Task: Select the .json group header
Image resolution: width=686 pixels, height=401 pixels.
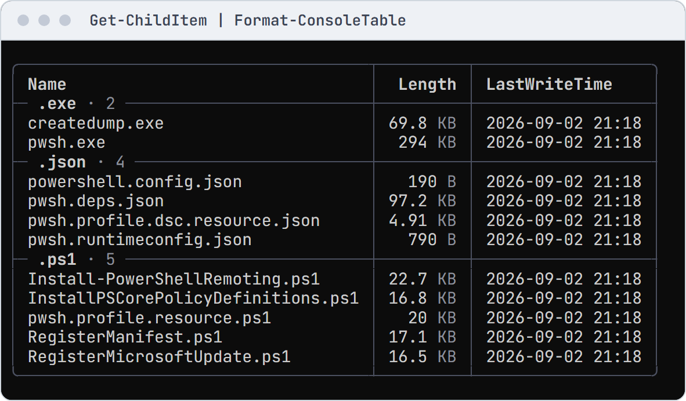Action: pyautogui.click(x=81, y=162)
